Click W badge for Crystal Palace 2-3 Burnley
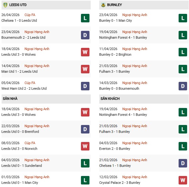Viewport: 189px width, 187px height. point(183,180)
